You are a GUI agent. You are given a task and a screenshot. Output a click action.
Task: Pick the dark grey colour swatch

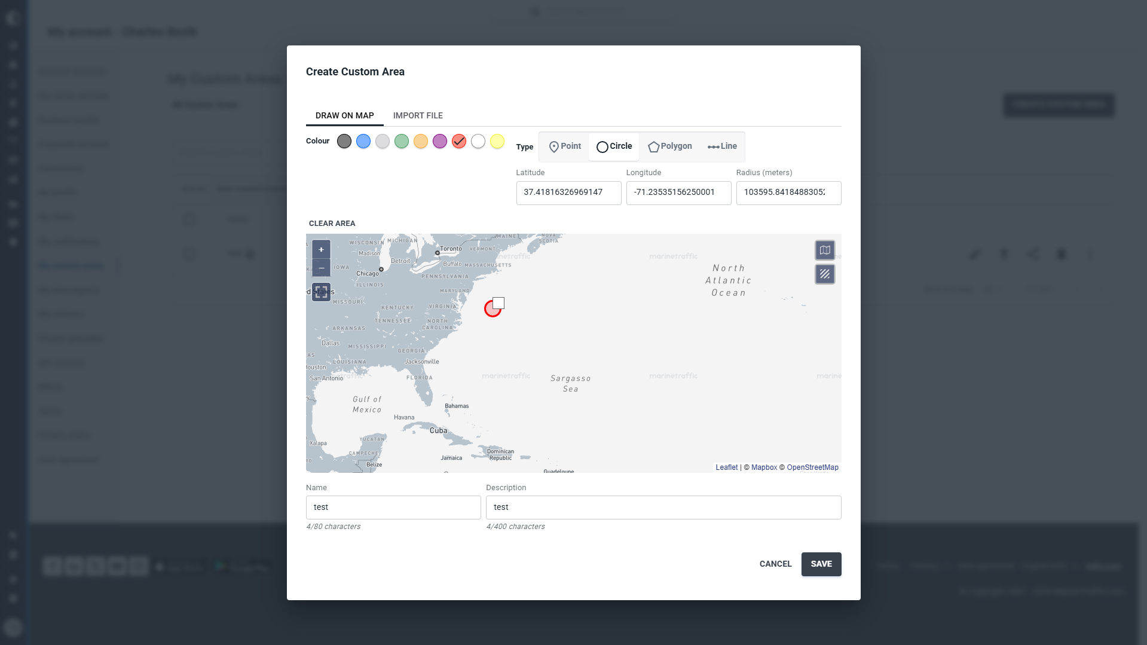[344, 141]
